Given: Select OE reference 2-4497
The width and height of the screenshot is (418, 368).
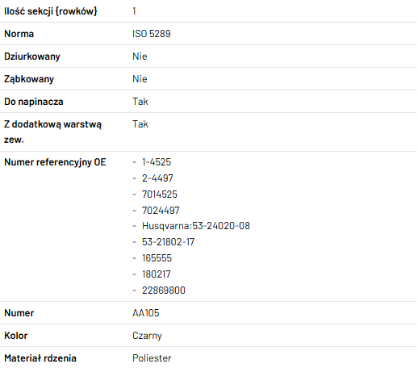Looking at the screenshot, I should 157,178.
